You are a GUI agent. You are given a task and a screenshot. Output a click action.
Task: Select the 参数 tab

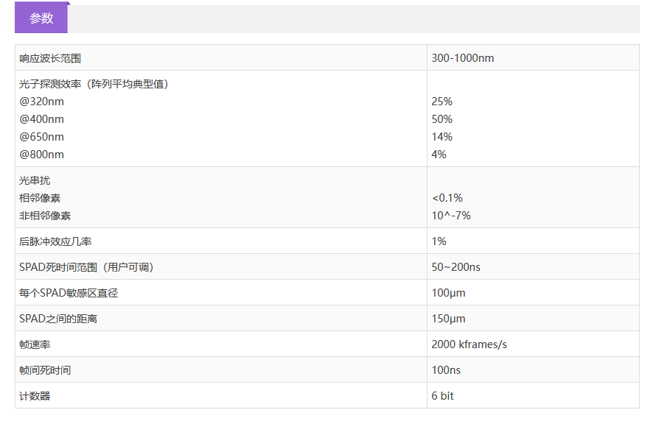41,19
